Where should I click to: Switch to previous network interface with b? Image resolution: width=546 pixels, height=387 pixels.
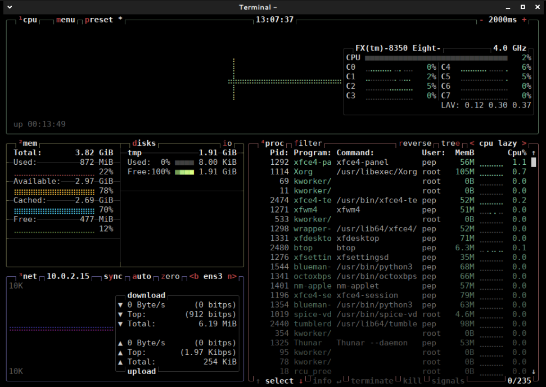194,276
